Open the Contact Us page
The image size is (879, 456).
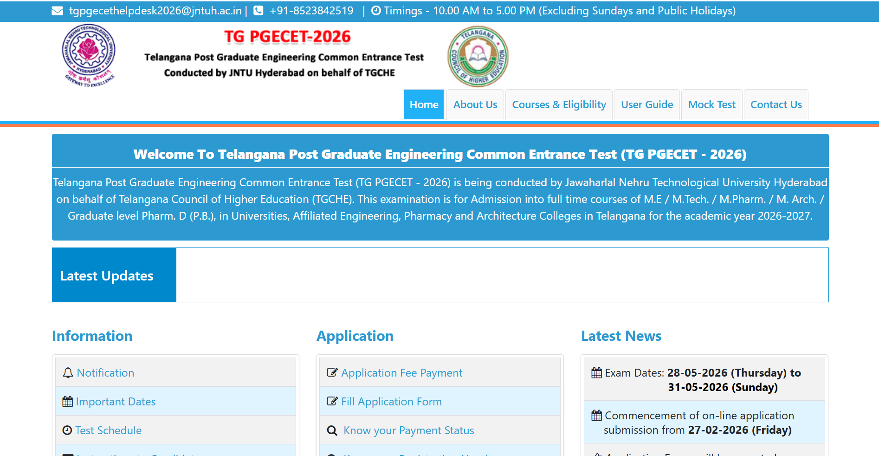[776, 104]
